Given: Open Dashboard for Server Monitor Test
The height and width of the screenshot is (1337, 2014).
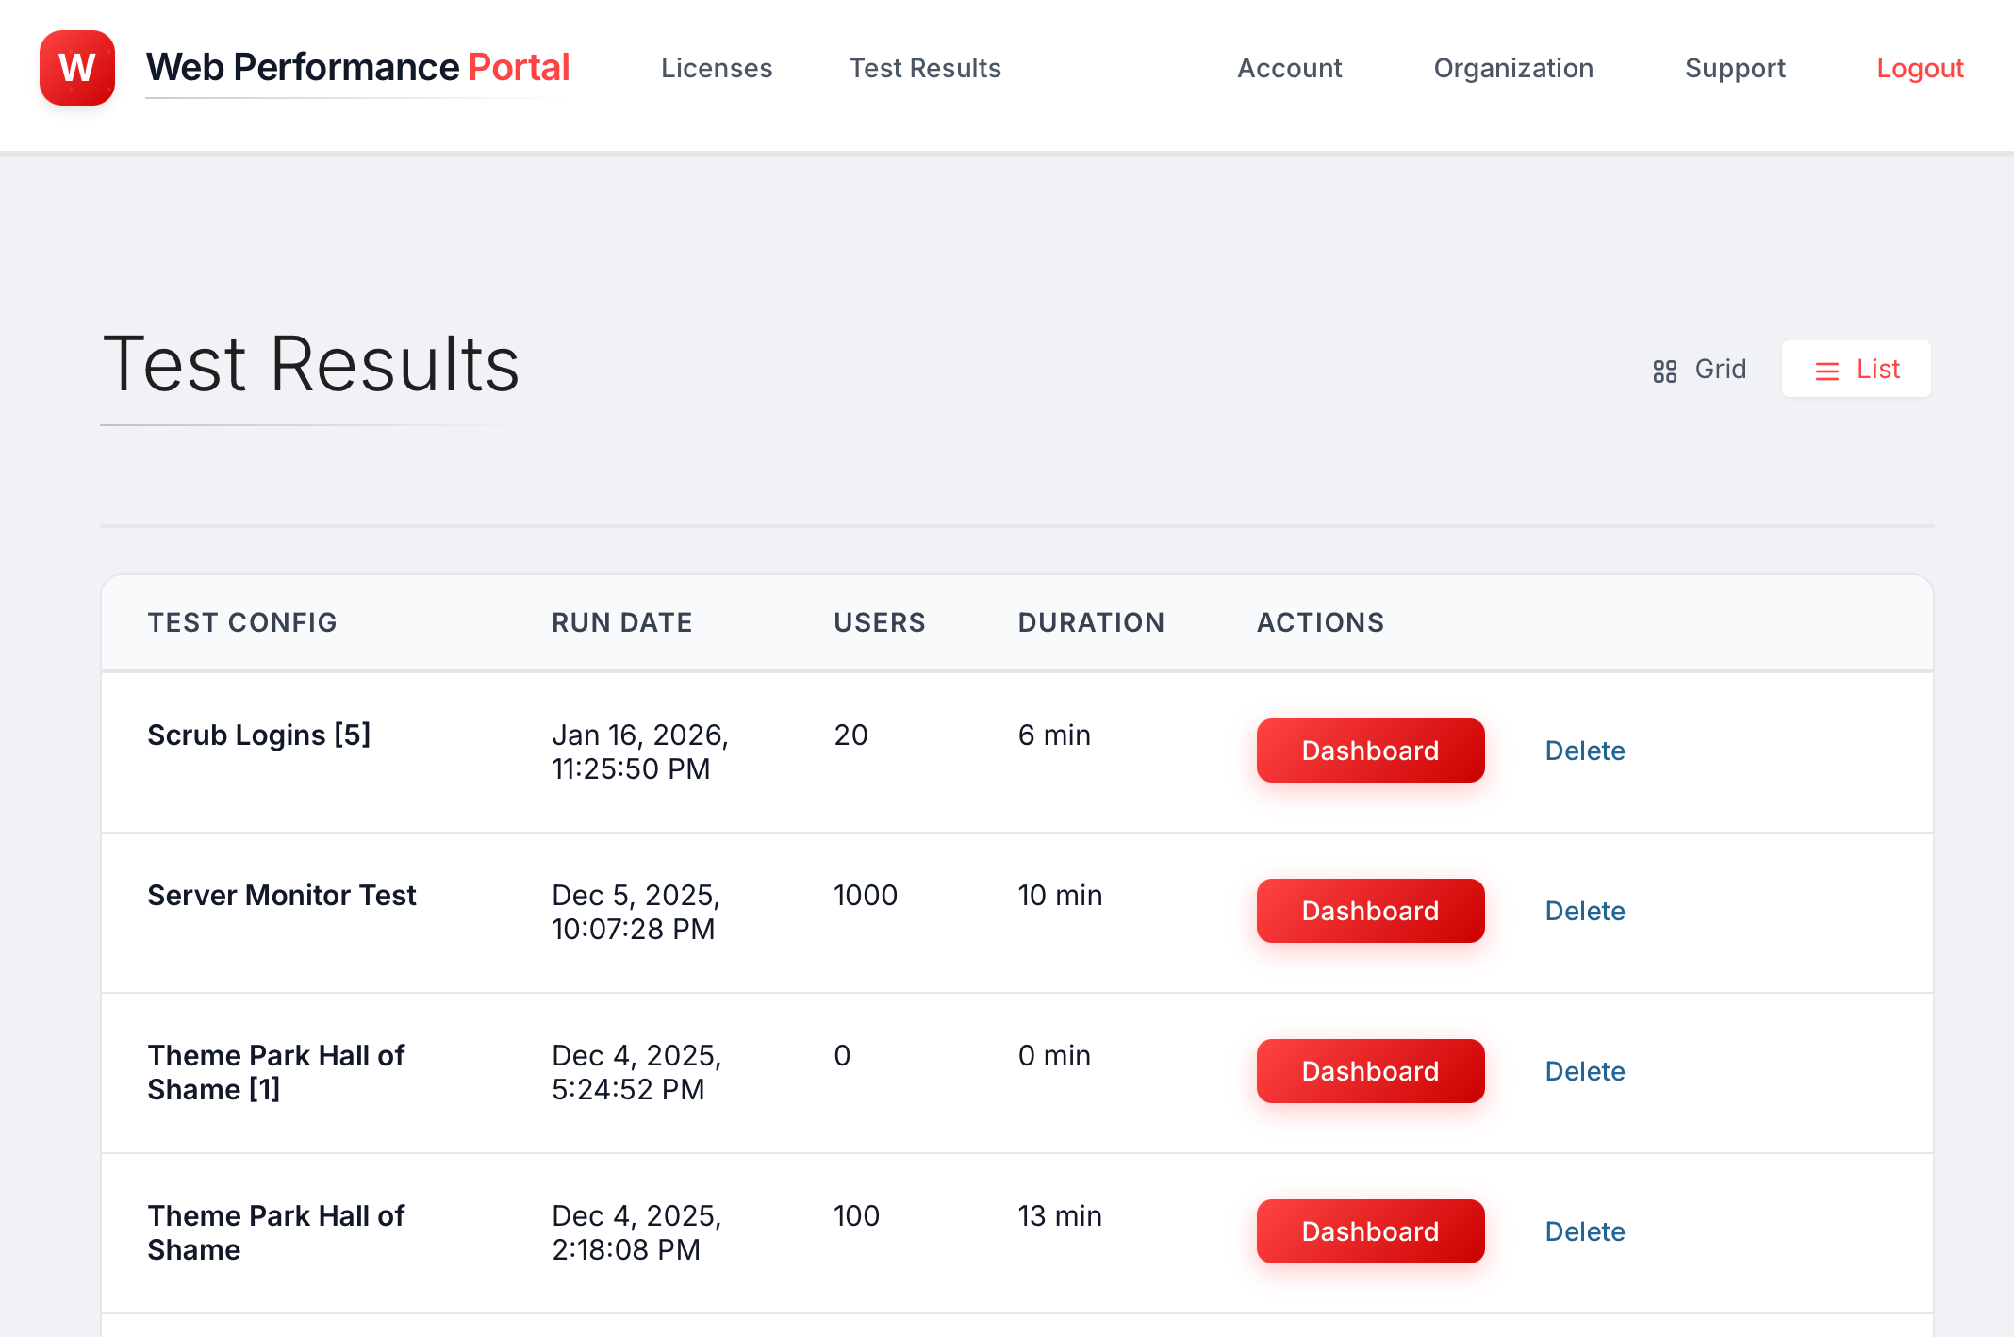Looking at the screenshot, I should click(x=1370, y=911).
